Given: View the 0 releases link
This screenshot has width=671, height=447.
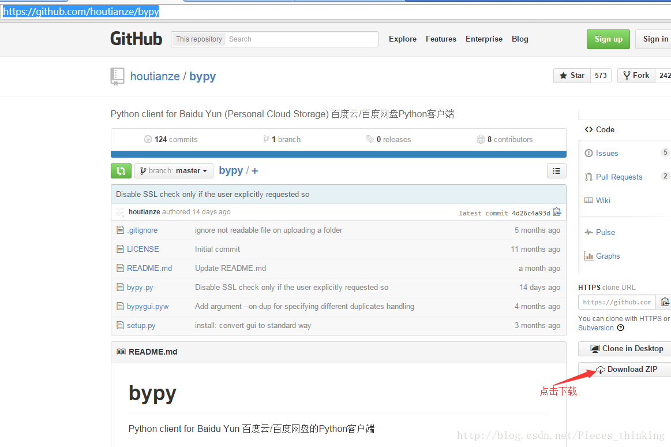Looking at the screenshot, I should [x=388, y=140].
